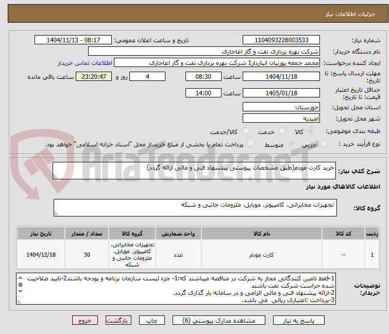This screenshot has width=389, height=334.
Task: Click the گروه کالا text area
Action: pyautogui.click(x=195, y=208)
